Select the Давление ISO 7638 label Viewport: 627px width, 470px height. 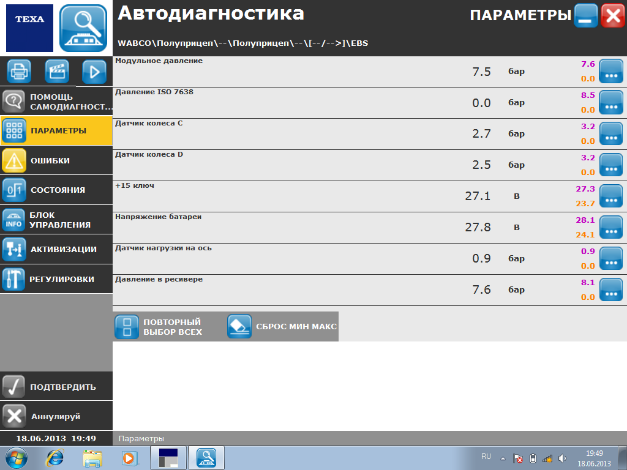click(x=154, y=92)
